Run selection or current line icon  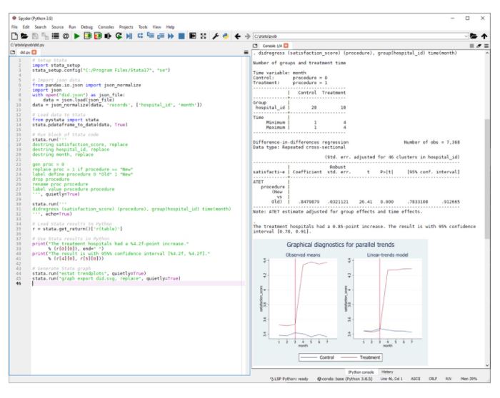click(x=108, y=36)
